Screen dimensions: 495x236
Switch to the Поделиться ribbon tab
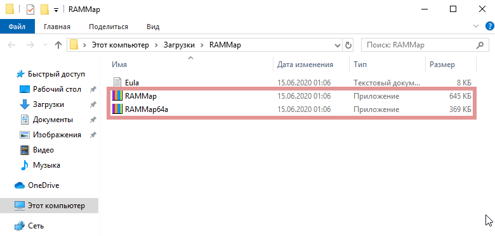pyautogui.click(x=109, y=27)
